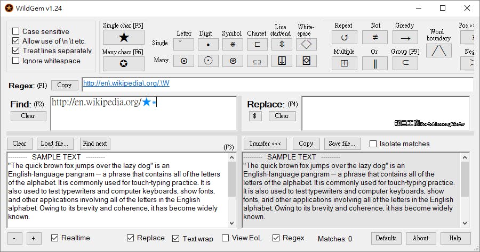Click Save file... button
The height and width of the screenshot is (252, 480).
pos(342,144)
